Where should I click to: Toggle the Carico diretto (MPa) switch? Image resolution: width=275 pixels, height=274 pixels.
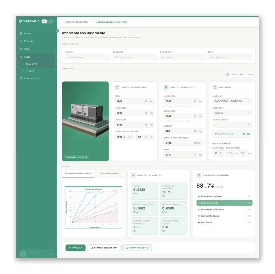point(227,74)
